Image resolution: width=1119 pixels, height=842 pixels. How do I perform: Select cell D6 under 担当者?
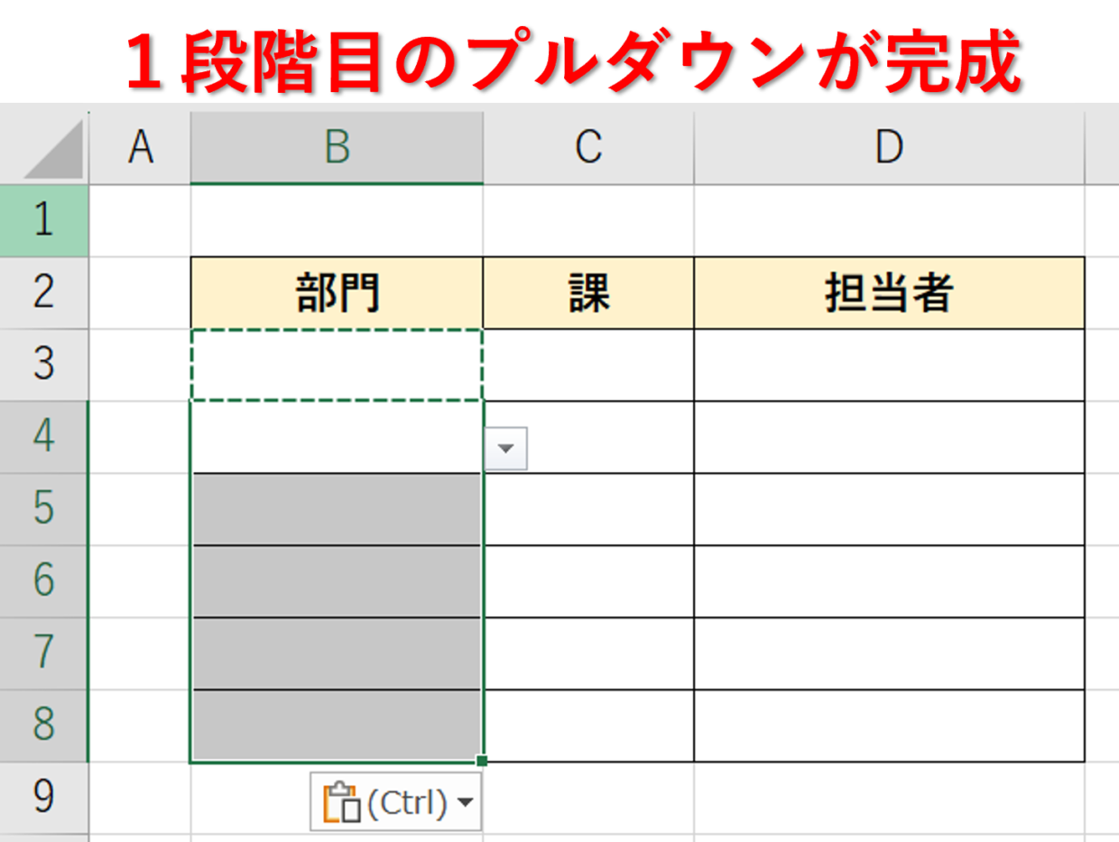pyautogui.click(x=889, y=581)
